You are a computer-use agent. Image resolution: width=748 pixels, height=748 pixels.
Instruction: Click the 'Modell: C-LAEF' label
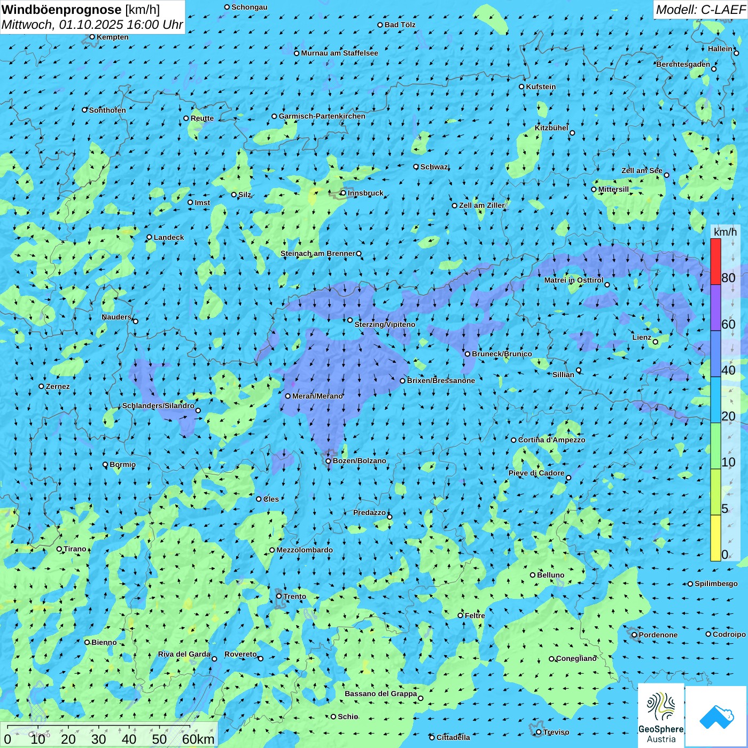point(700,9)
